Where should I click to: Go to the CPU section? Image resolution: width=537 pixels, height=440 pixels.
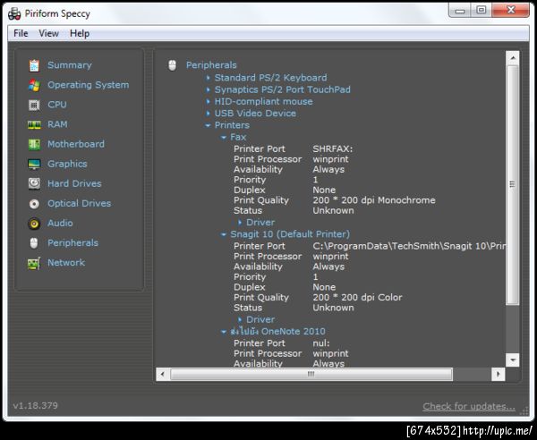pos(57,105)
